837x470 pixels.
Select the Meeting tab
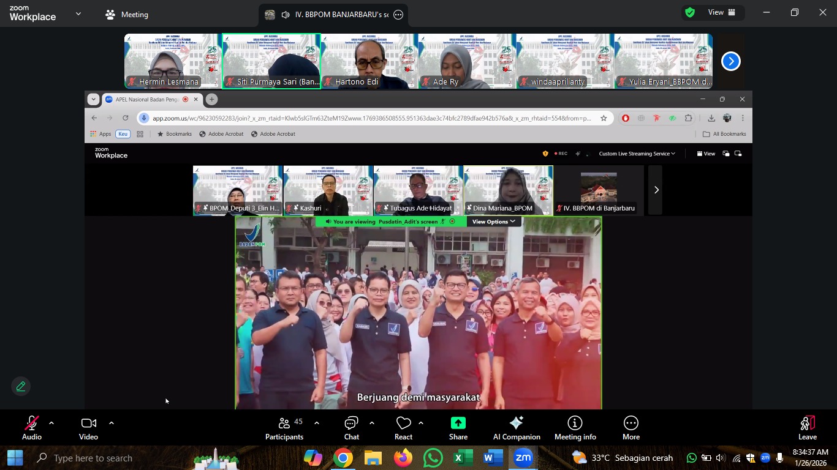(127, 14)
